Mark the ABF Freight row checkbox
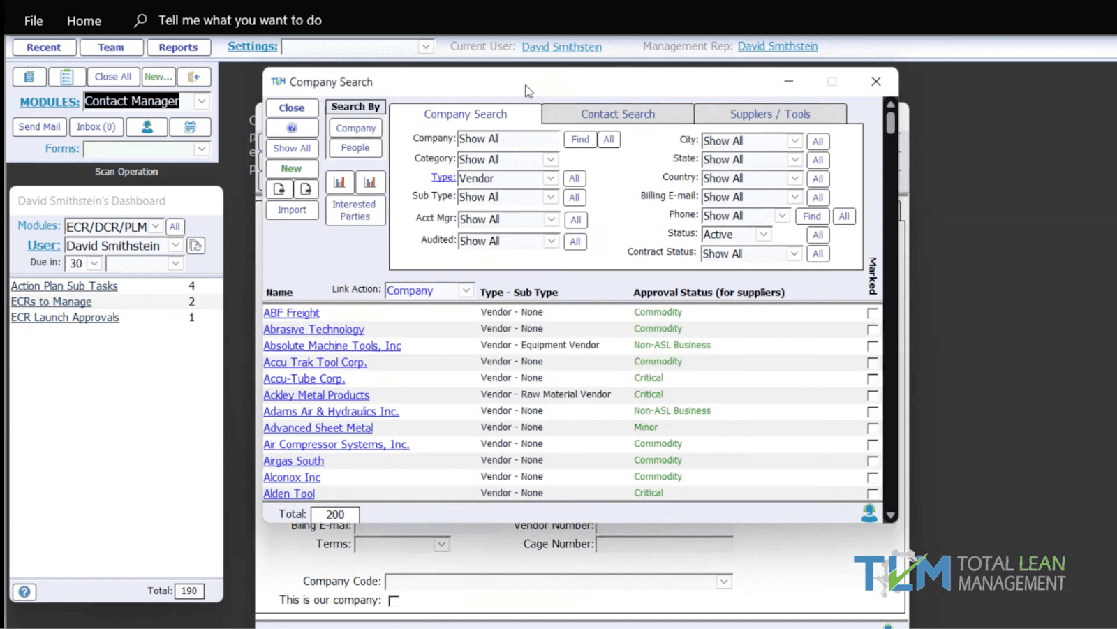This screenshot has height=629, width=1117. (872, 313)
